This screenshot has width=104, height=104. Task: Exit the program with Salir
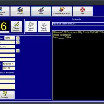[83, 11]
